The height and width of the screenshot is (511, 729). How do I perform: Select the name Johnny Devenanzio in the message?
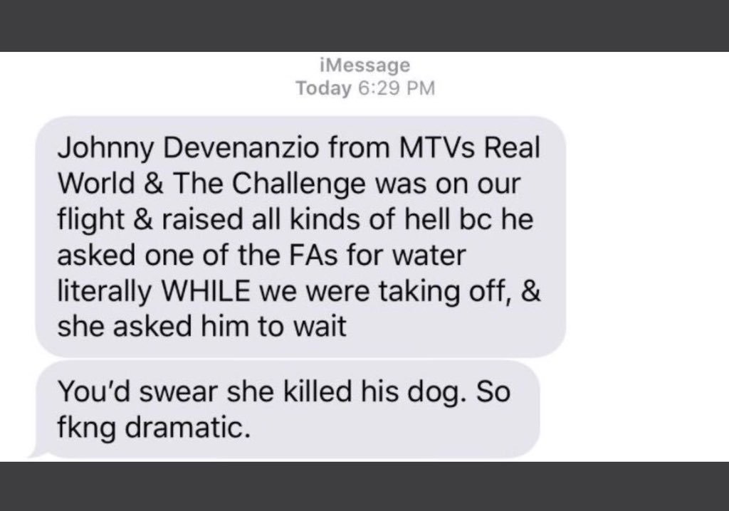point(188,148)
